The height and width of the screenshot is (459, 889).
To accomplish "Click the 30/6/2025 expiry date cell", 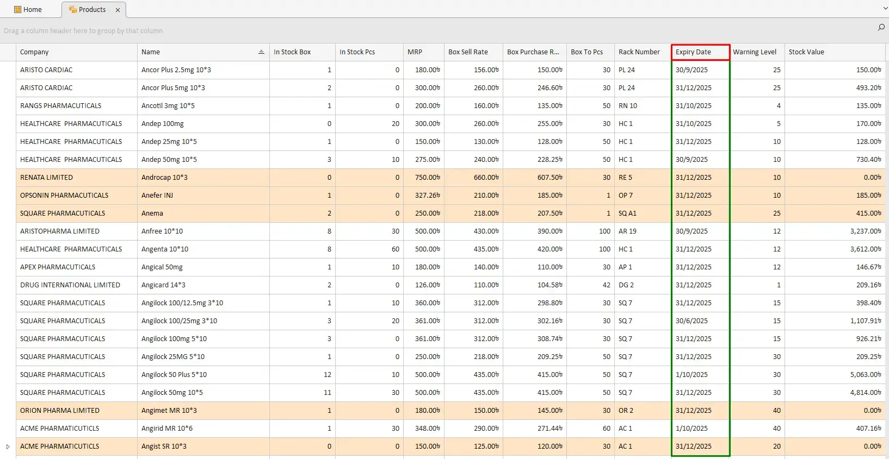I will tap(700, 321).
